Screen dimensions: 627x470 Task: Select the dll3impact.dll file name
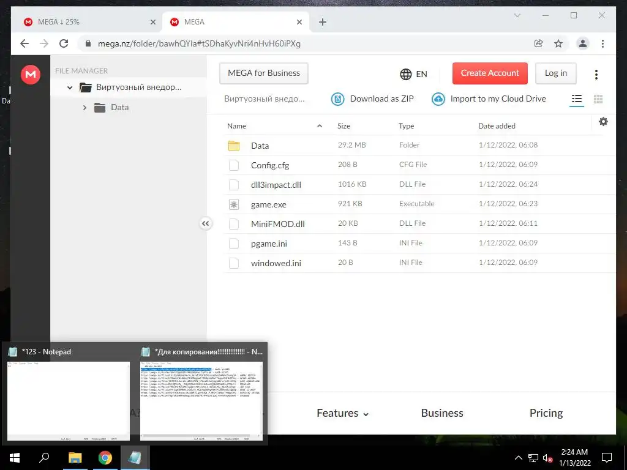[276, 185]
